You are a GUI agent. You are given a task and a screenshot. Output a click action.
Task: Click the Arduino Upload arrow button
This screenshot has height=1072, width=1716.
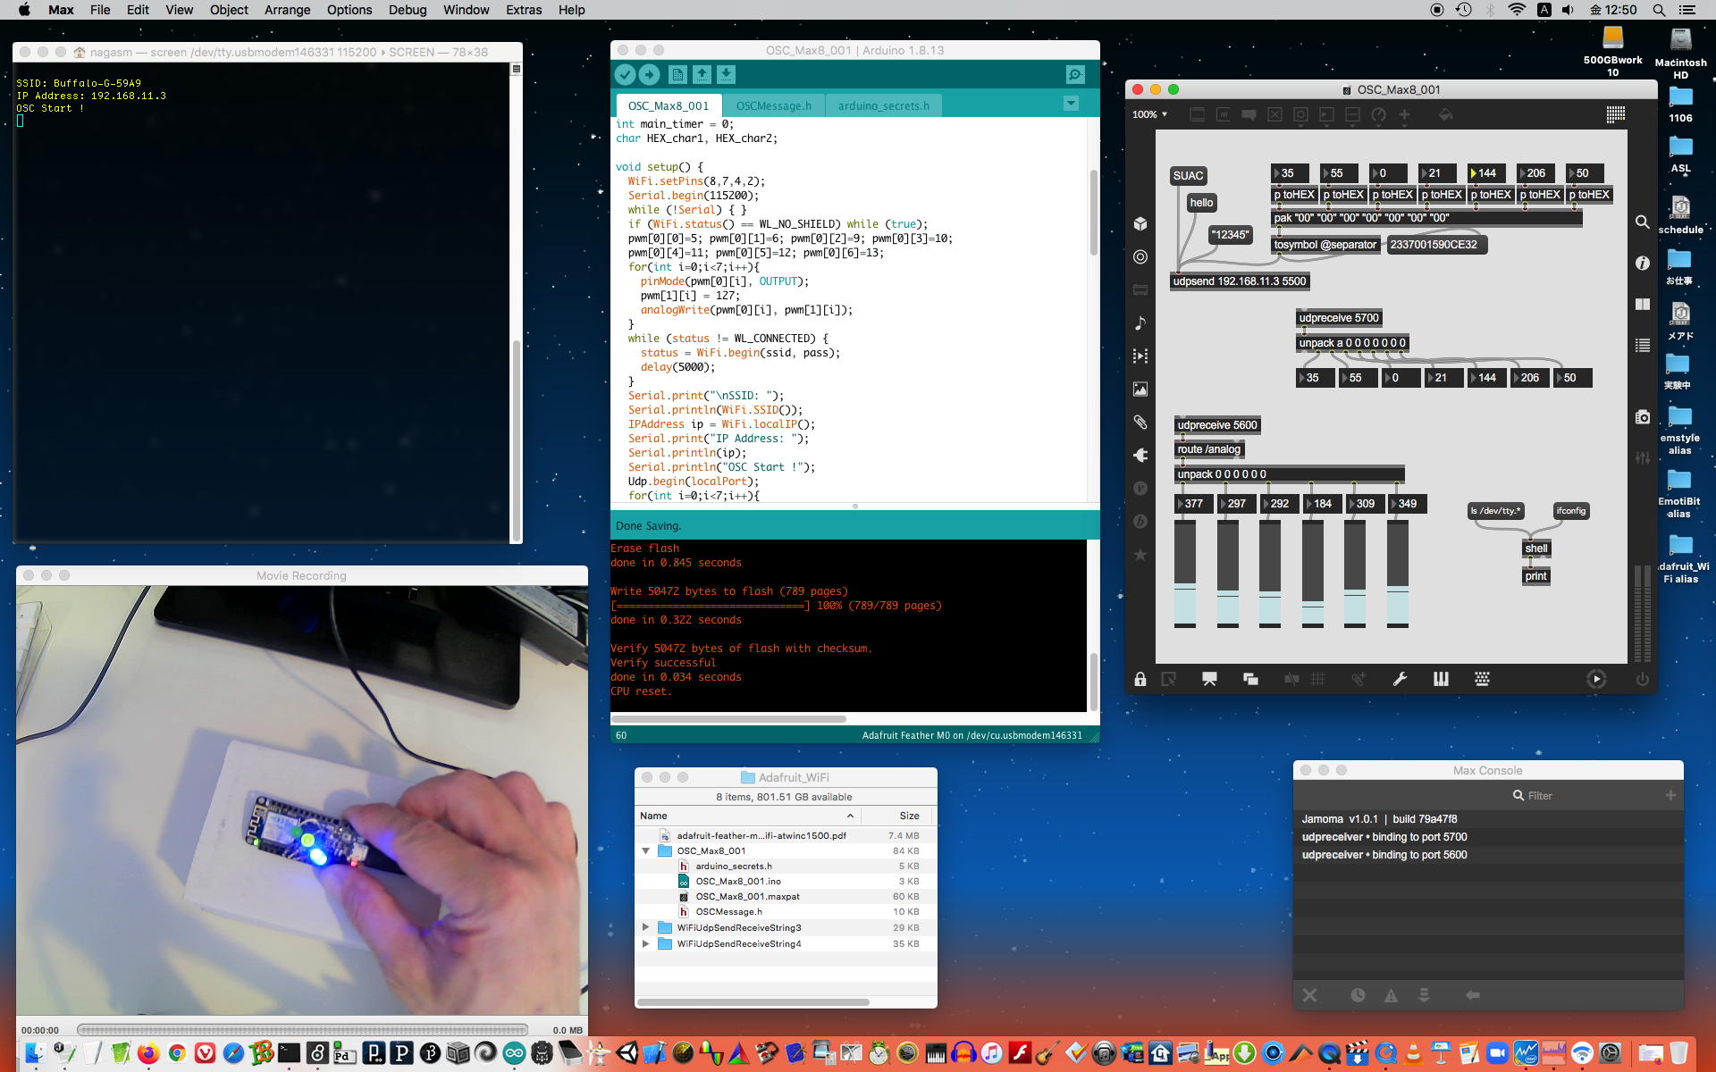[650, 75]
